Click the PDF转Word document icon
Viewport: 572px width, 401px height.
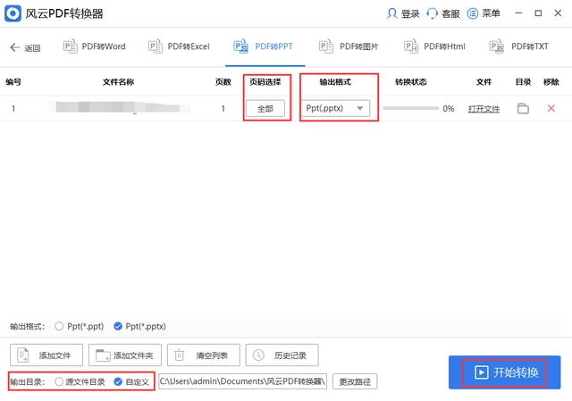[70, 46]
